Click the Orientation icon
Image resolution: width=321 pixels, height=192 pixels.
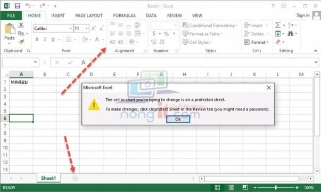132,42
